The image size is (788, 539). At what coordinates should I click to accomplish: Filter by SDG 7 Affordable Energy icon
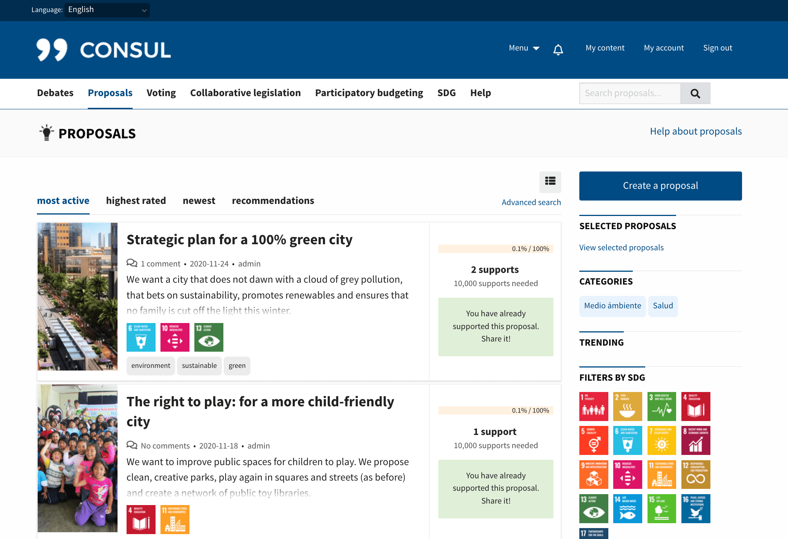(662, 441)
